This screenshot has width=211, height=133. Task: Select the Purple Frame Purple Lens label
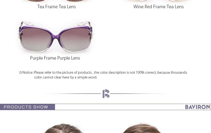pyautogui.click(x=55, y=58)
